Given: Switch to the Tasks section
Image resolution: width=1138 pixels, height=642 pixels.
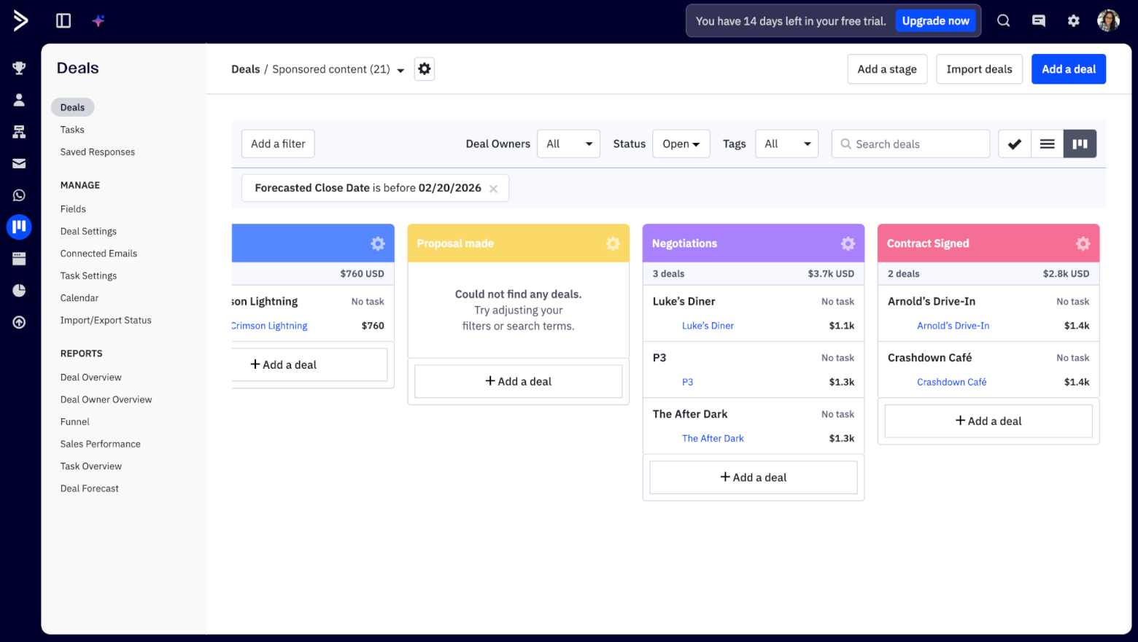Looking at the screenshot, I should coord(71,129).
